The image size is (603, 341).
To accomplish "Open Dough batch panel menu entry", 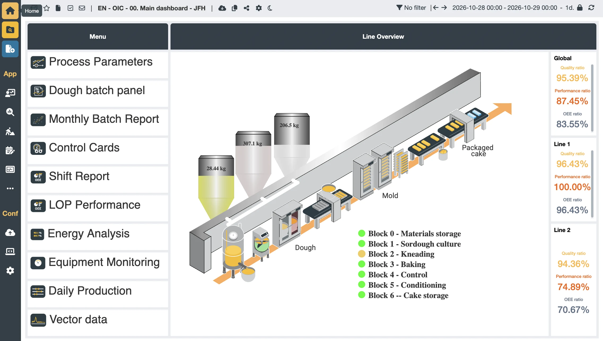I will [x=98, y=93].
